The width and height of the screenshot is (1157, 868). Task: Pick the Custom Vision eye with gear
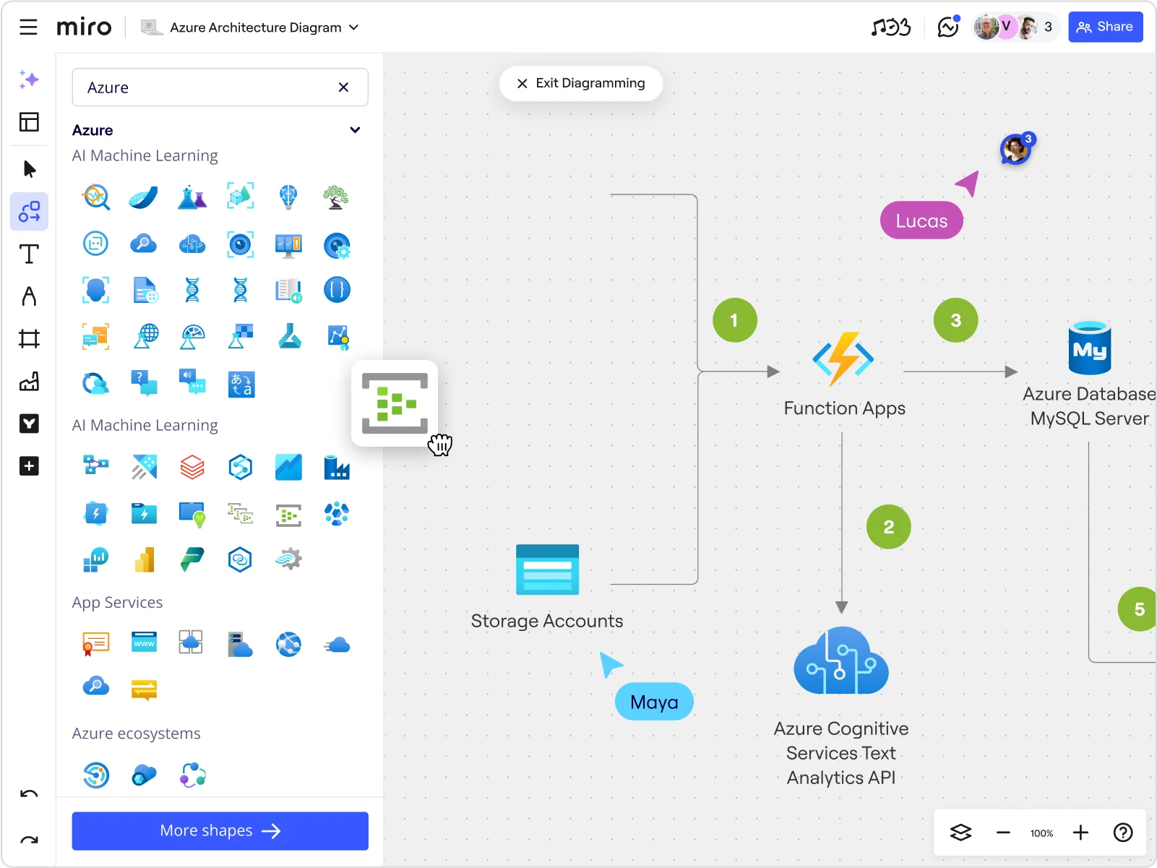coord(337,246)
